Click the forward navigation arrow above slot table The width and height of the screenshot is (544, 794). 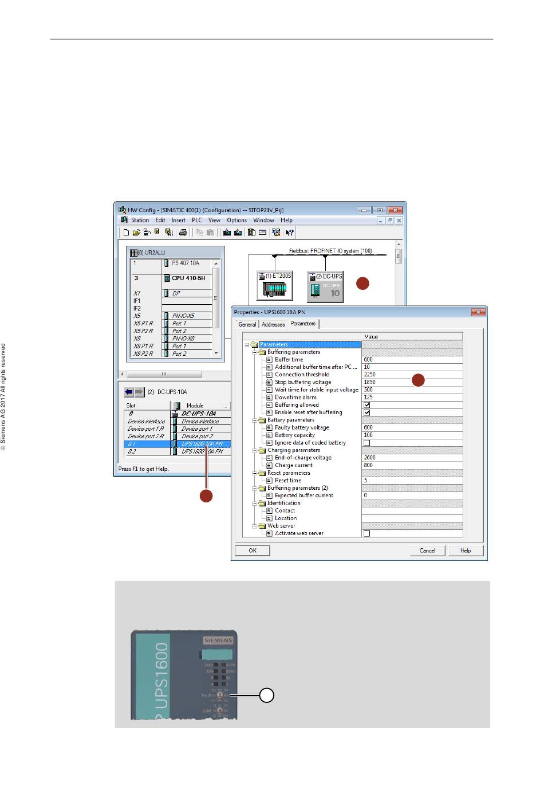139,392
